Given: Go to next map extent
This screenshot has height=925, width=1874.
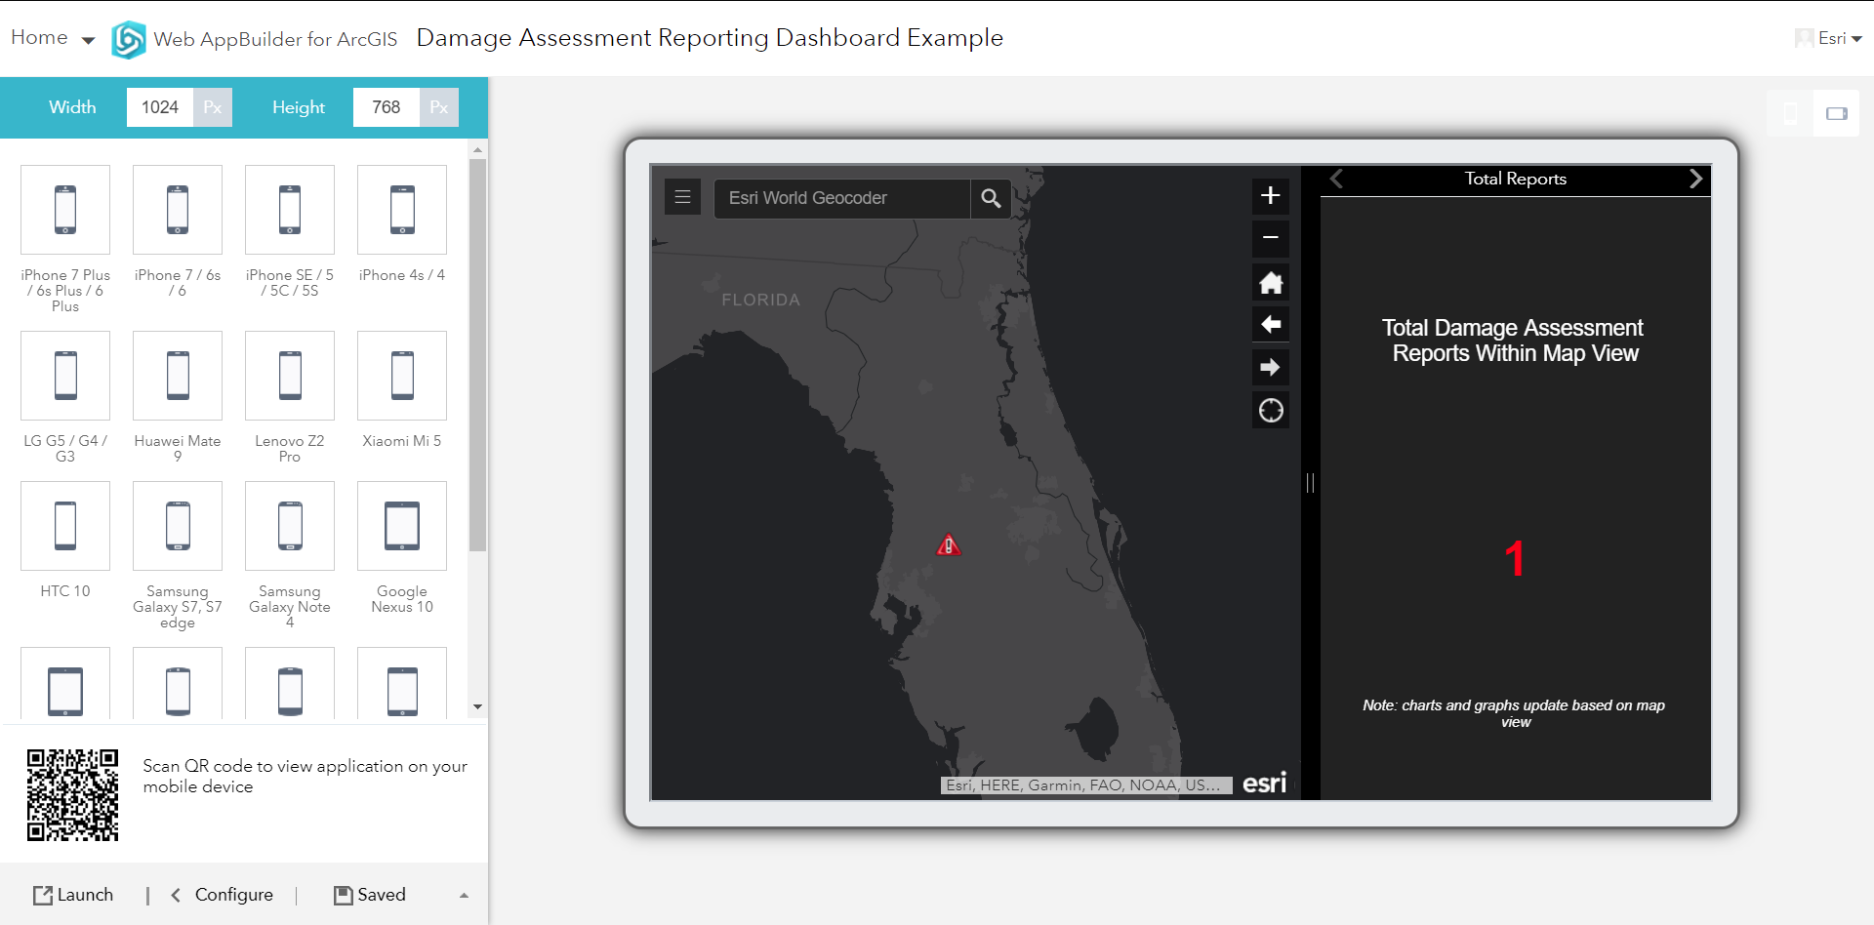Looking at the screenshot, I should coord(1271,368).
